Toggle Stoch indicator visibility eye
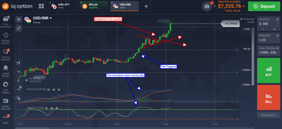 [x=51, y=108]
